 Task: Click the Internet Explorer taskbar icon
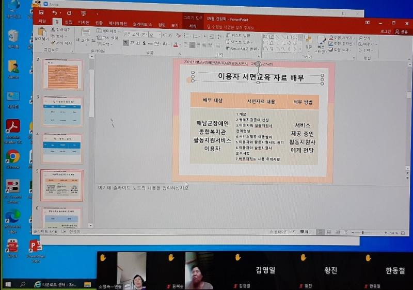click(37, 284)
